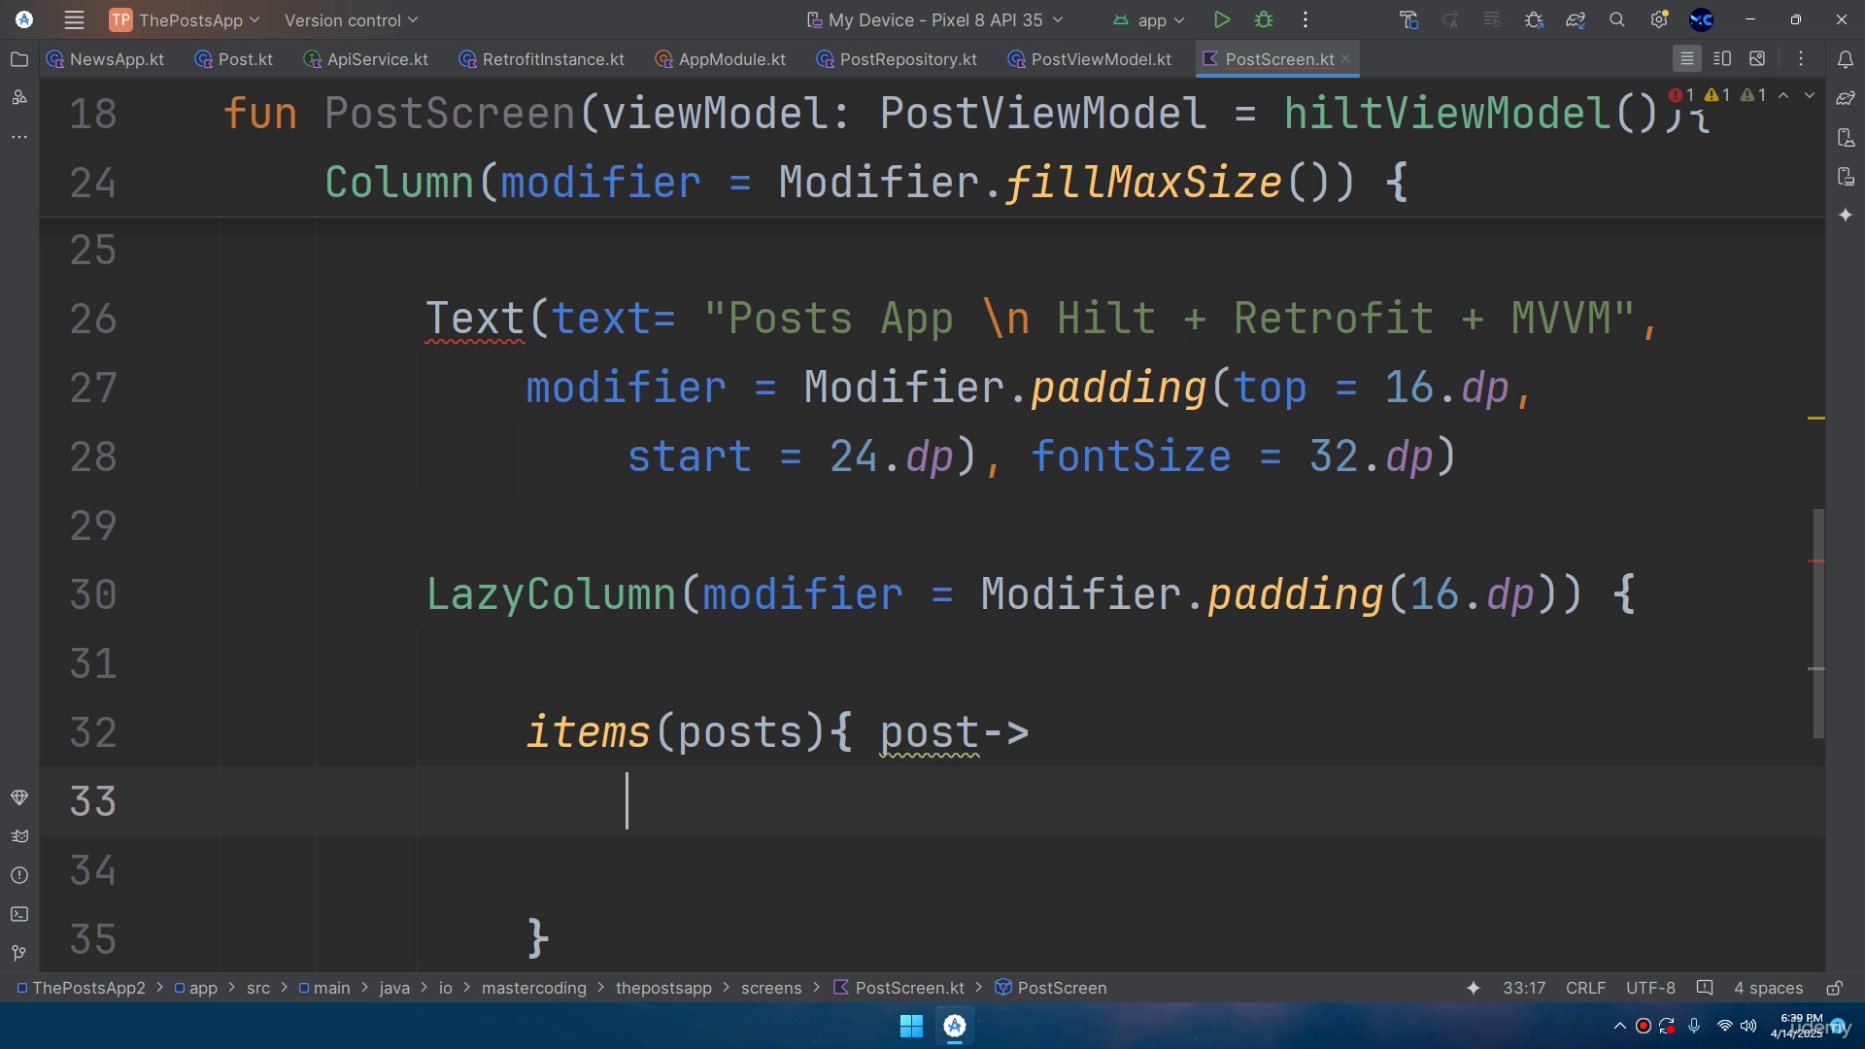This screenshot has width=1865, height=1049.
Task: Open the app run configuration dropdown
Action: pos(1149,19)
